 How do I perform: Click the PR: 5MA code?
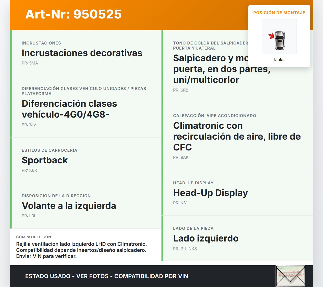click(30, 63)
